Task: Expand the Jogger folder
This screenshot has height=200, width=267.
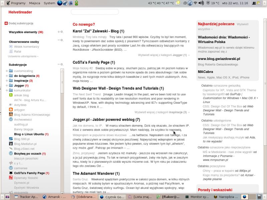Action: click(7, 86)
